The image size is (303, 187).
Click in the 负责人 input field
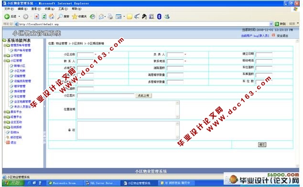coord(175,54)
